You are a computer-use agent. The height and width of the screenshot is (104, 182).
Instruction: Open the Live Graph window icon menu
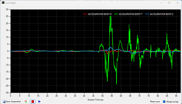coord(3,3)
